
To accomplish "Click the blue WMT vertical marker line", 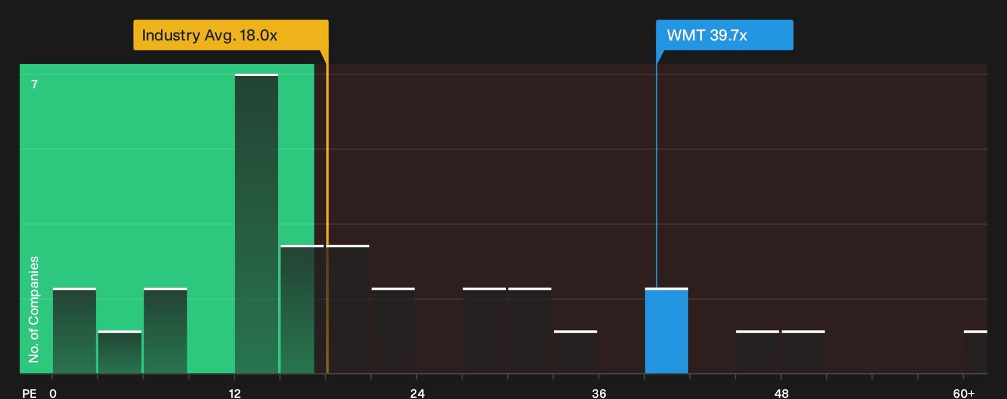I will 656,175.
